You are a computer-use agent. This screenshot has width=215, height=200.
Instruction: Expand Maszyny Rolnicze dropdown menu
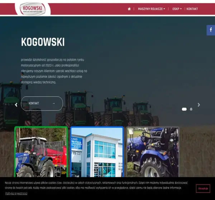point(151,9)
